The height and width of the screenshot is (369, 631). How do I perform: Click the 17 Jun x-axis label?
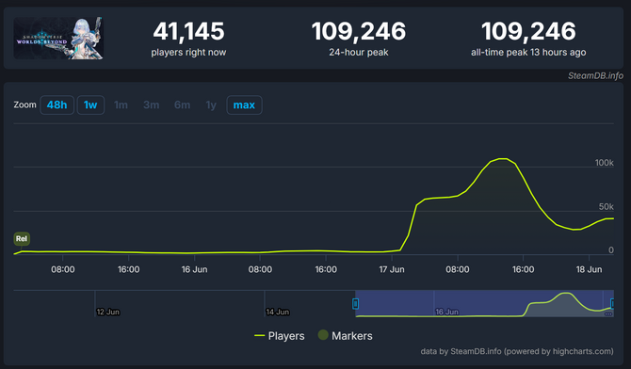(x=392, y=269)
